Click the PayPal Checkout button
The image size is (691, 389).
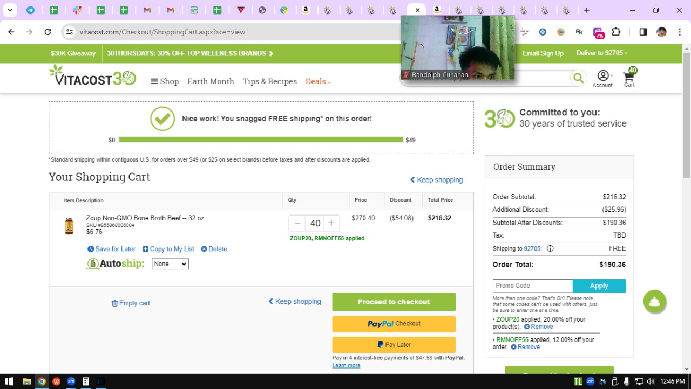point(394,324)
